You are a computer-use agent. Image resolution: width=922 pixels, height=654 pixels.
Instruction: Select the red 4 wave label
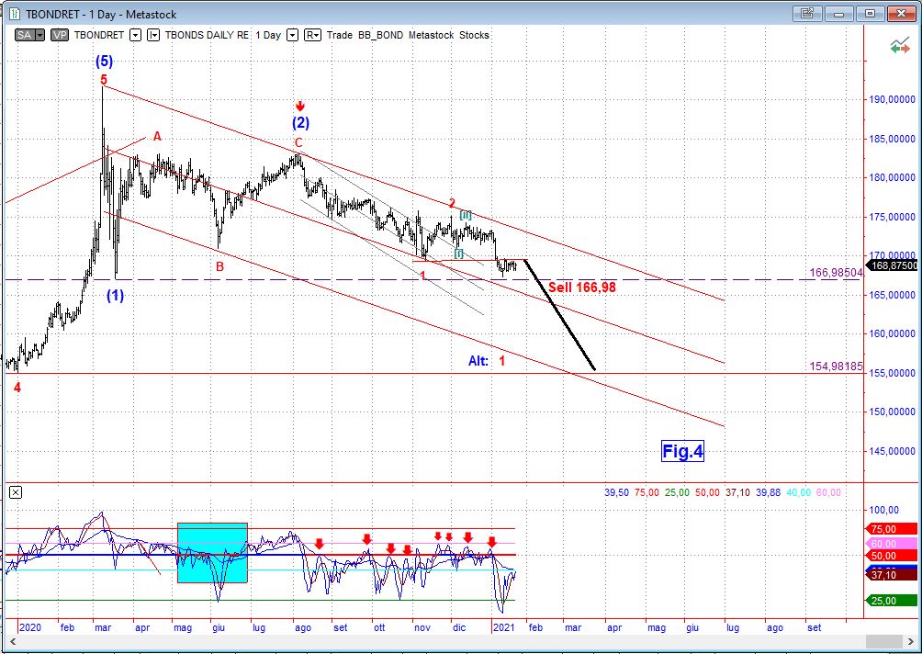(17, 387)
